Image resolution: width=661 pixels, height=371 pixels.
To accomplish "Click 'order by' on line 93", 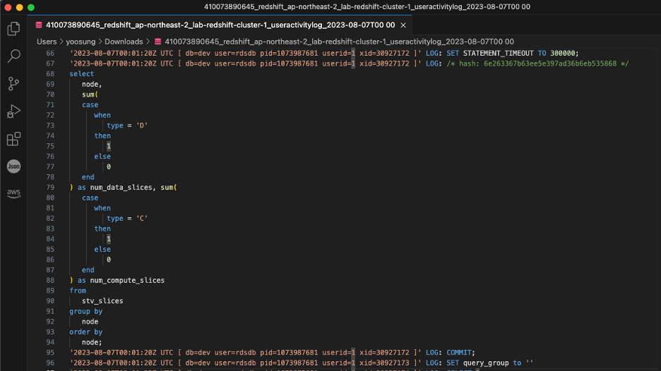I will coord(86,332).
